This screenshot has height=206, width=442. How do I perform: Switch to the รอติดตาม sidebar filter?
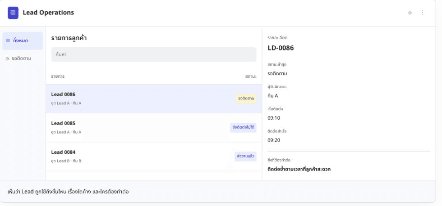[x=23, y=59]
